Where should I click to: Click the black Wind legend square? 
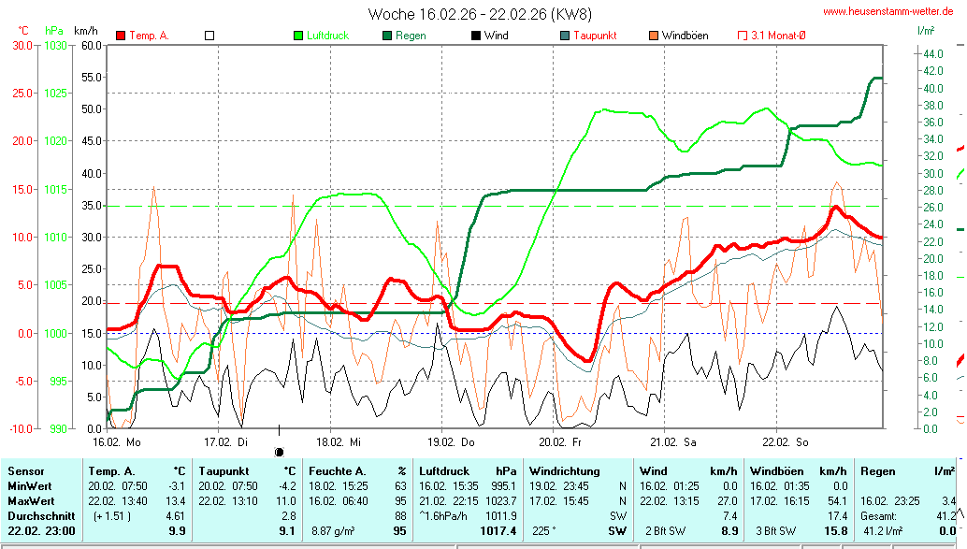pos(476,36)
